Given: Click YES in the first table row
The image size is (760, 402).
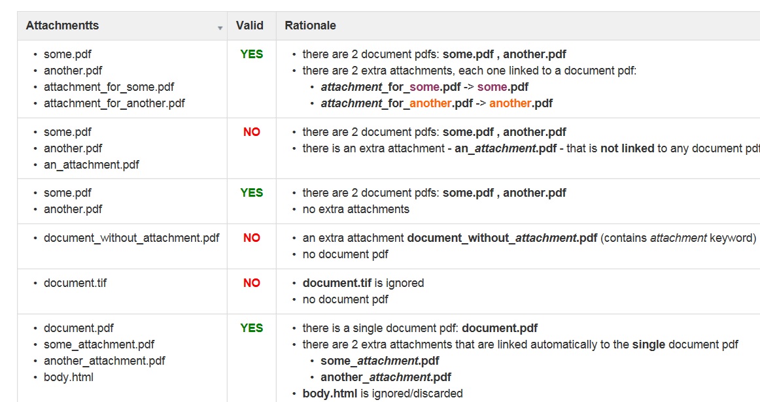Looking at the screenshot, I should pyautogui.click(x=252, y=54).
